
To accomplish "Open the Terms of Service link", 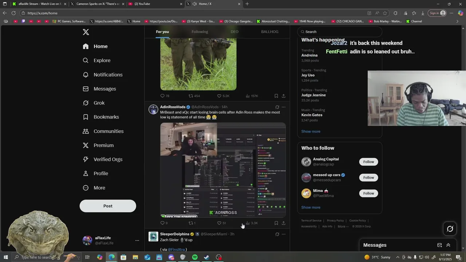I will point(311,221).
